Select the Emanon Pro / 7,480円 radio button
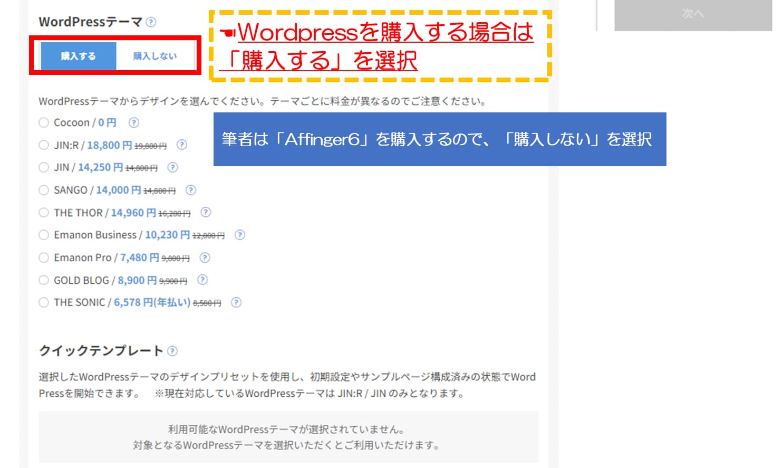Viewport: 783px width, 468px height. click(x=44, y=257)
